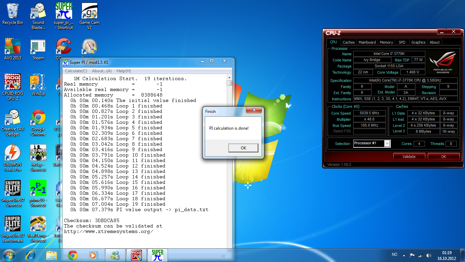Screen dimensions: 465x262
Task: Select the prime95 shortcut icon
Action: point(38,194)
